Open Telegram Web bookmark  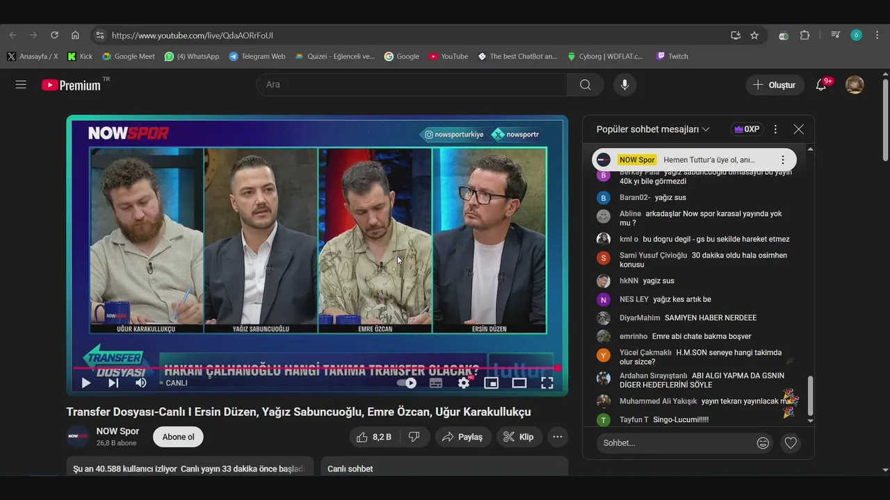[257, 56]
